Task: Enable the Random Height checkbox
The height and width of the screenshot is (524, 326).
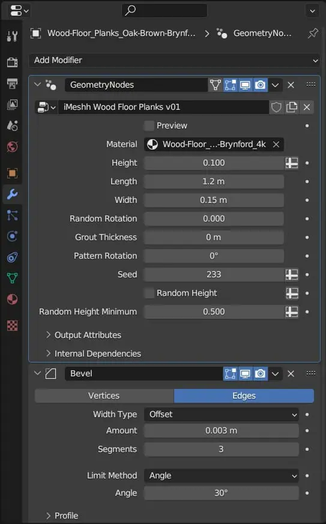Action: (x=149, y=293)
